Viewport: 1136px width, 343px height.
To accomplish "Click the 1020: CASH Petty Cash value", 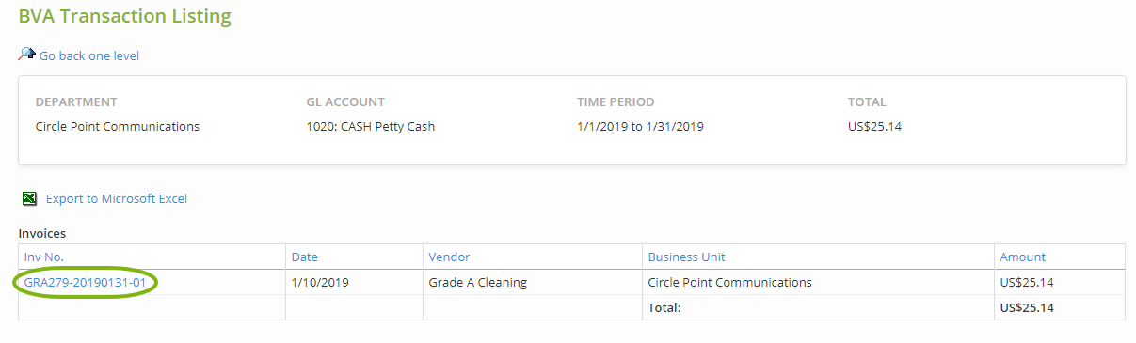I will 370,126.
